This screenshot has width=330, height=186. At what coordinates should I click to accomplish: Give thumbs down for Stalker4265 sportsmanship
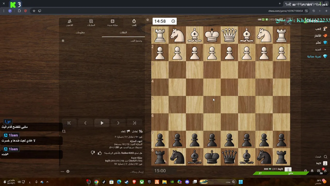pos(93,153)
